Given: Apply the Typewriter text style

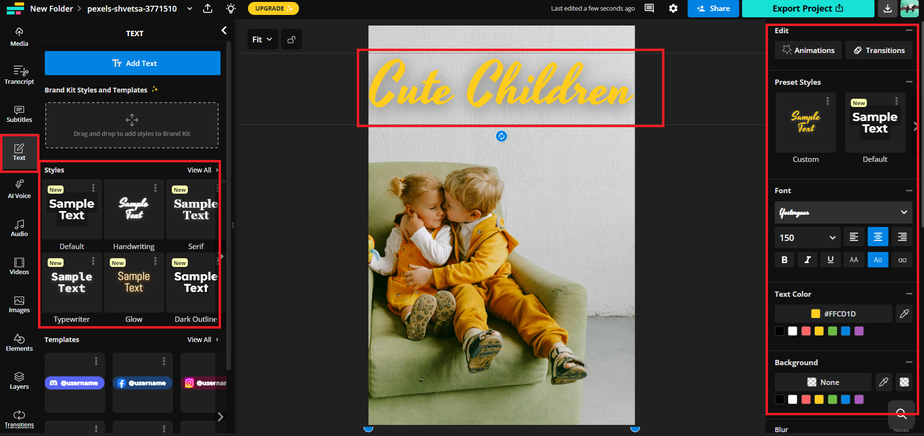Looking at the screenshot, I should tap(71, 283).
